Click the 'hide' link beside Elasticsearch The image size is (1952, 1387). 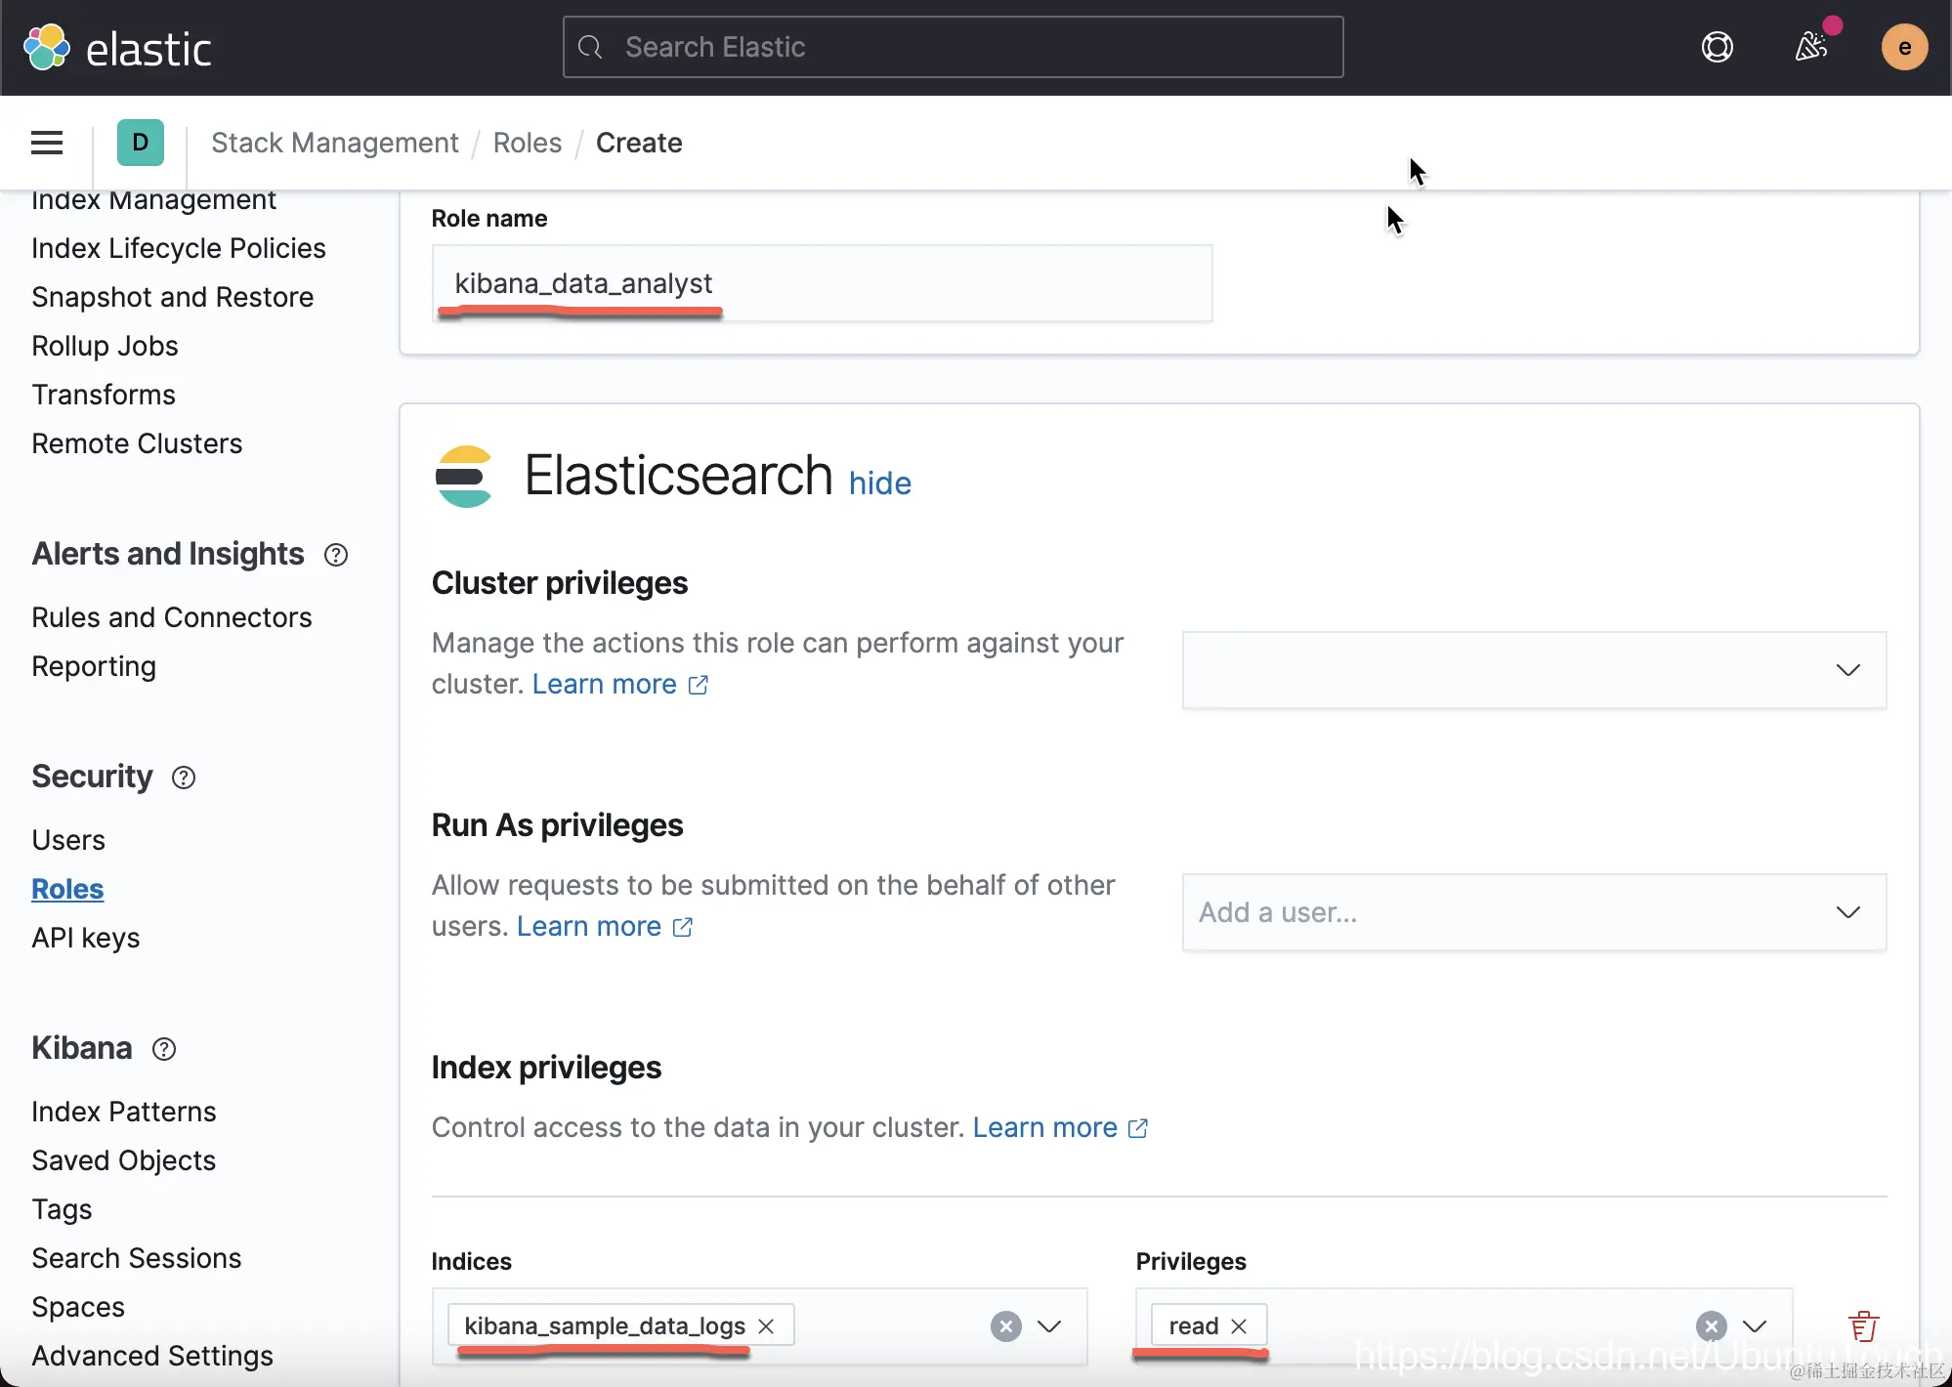click(879, 483)
